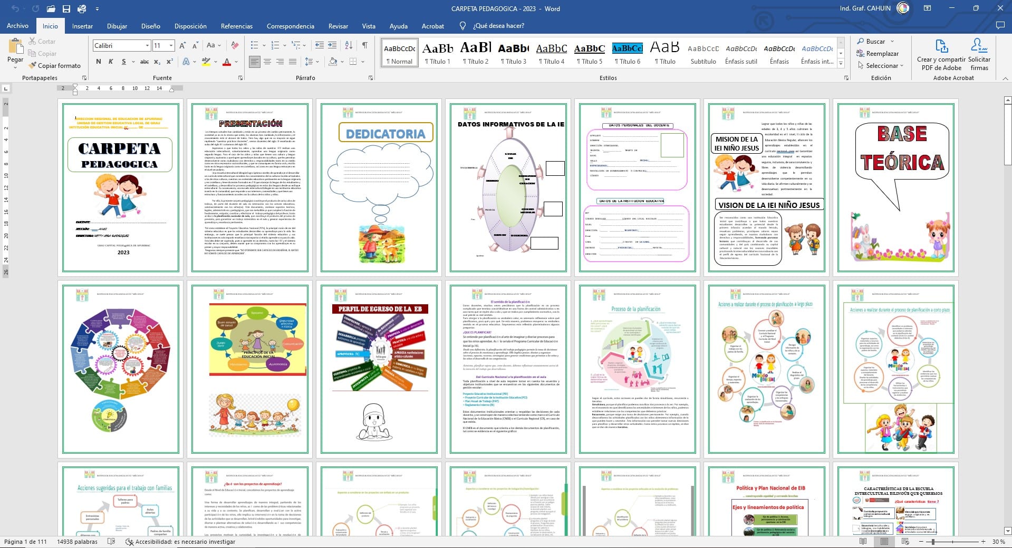Center align the paragraph
The image size is (1012, 548).
pyautogui.click(x=267, y=62)
